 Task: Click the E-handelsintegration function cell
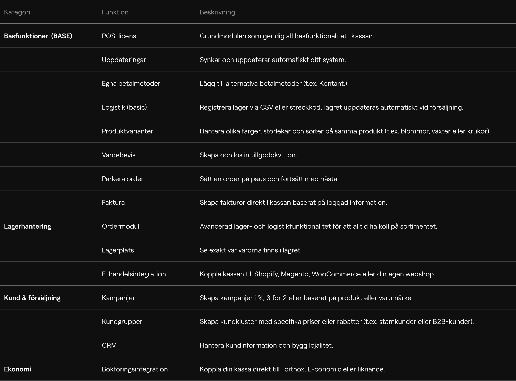(x=134, y=274)
